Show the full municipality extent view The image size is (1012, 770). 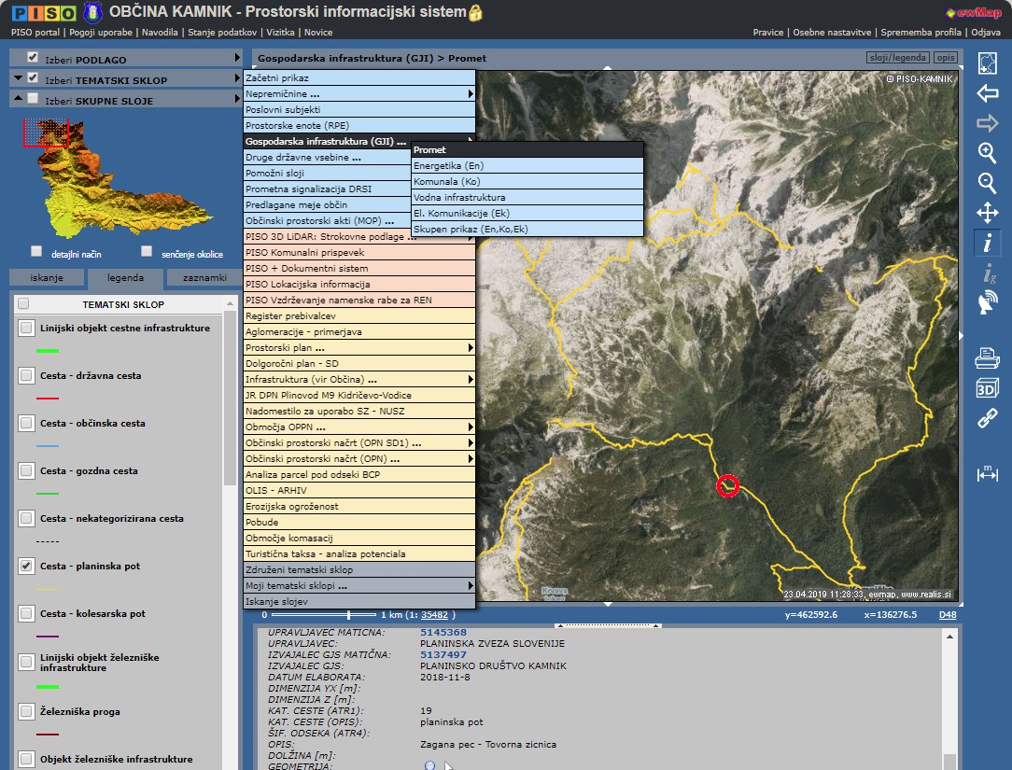tap(987, 63)
